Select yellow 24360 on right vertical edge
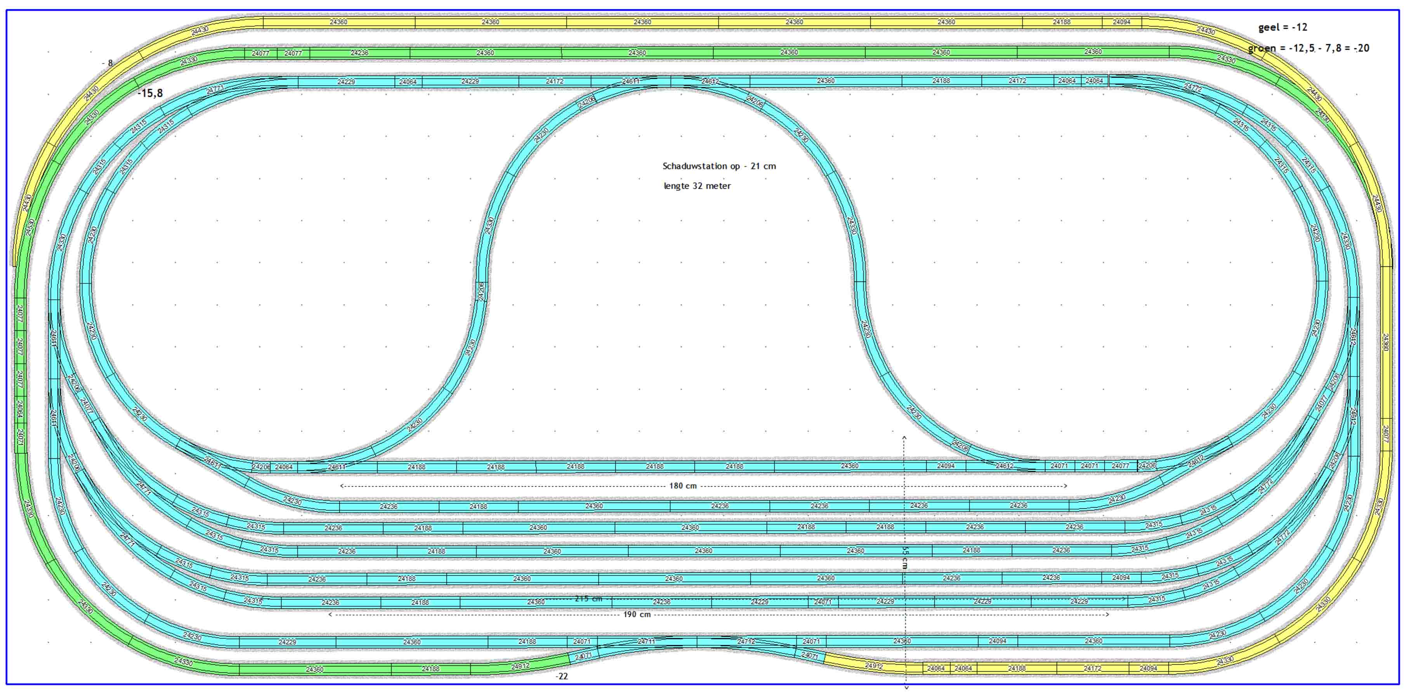Viewport: 1409px width, 696px height. click(1385, 342)
